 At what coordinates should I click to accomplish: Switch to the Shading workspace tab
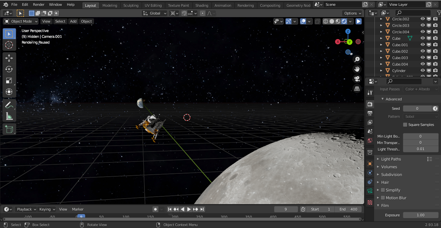[202, 5]
